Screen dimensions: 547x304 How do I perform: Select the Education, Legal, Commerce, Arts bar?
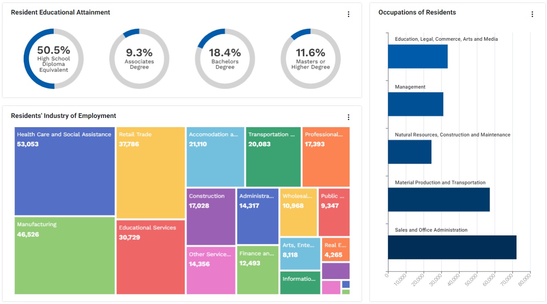click(418, 56)
